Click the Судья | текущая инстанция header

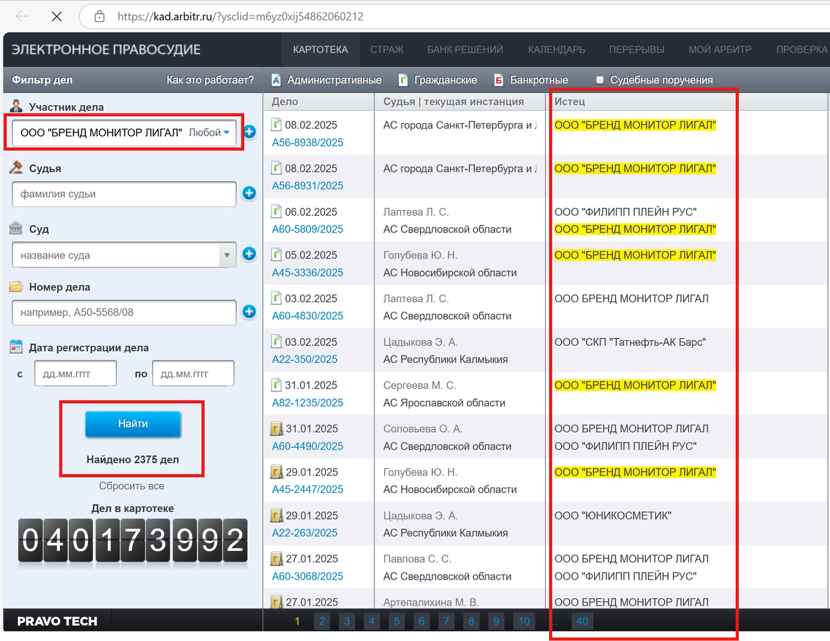(460, 102)
